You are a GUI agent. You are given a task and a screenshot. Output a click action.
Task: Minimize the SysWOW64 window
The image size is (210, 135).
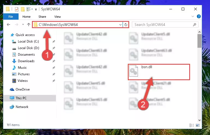pos(171,9)
